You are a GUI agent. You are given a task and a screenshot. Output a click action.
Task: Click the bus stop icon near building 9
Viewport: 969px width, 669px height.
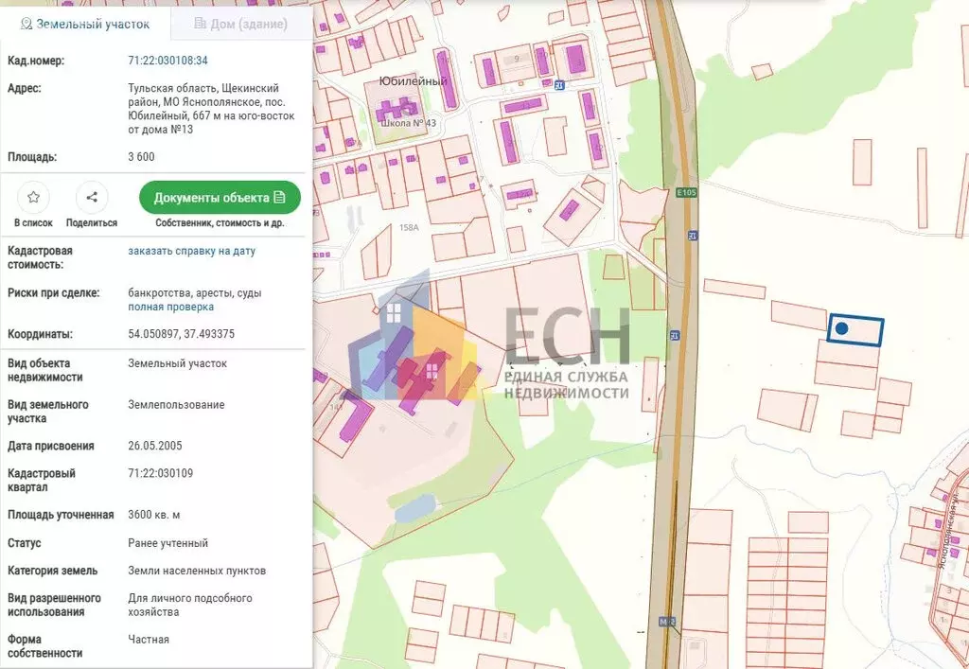[x=559, y=85]
